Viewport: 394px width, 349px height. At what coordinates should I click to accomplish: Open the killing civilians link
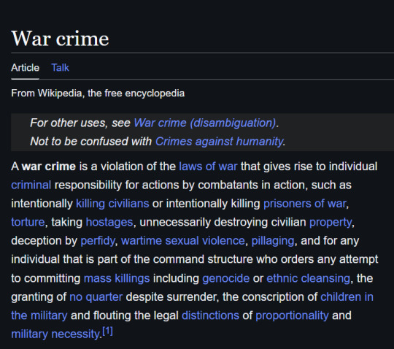point(112,204)
